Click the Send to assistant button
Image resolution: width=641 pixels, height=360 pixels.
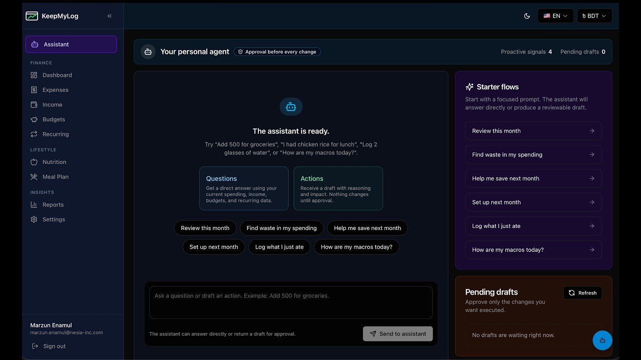coord(398,333)
